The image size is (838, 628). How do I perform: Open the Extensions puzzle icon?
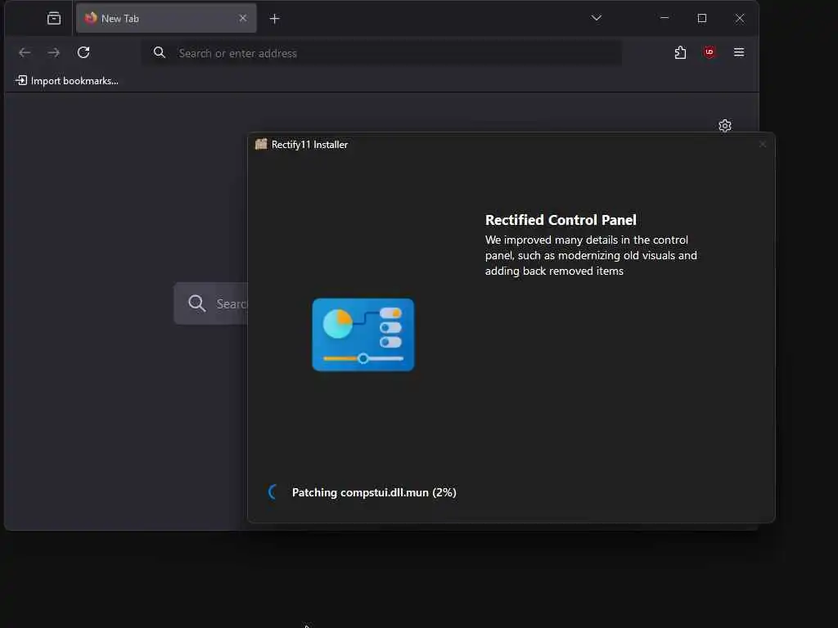point(680,52)
